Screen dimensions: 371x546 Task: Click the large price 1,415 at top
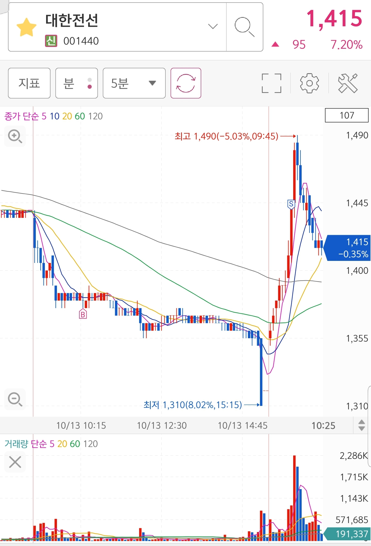point(334,19)
